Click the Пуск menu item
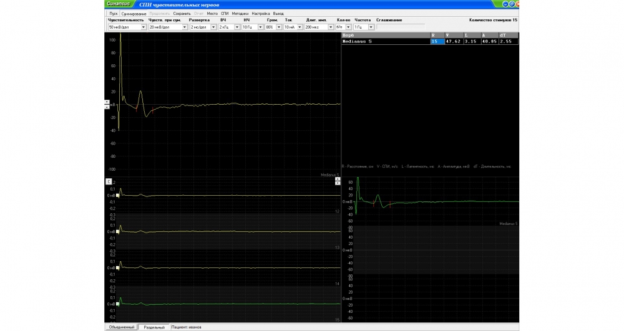This screenshot has height=331, width=624. 113,13
